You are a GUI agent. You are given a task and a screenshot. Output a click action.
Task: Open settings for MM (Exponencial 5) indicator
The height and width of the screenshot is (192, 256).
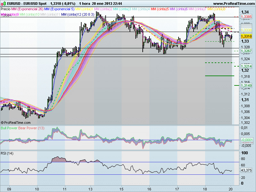(x=60, y=9)
